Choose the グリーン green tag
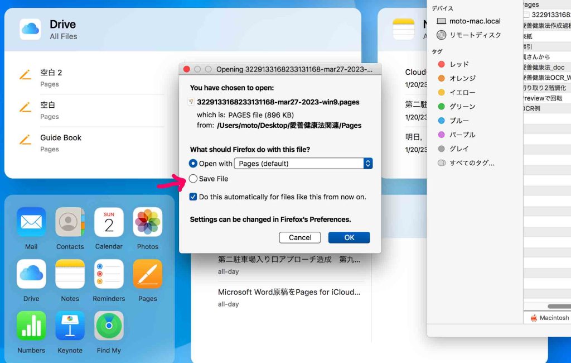The height and width of the screenshot is (363, 571). tap(457, 107)
